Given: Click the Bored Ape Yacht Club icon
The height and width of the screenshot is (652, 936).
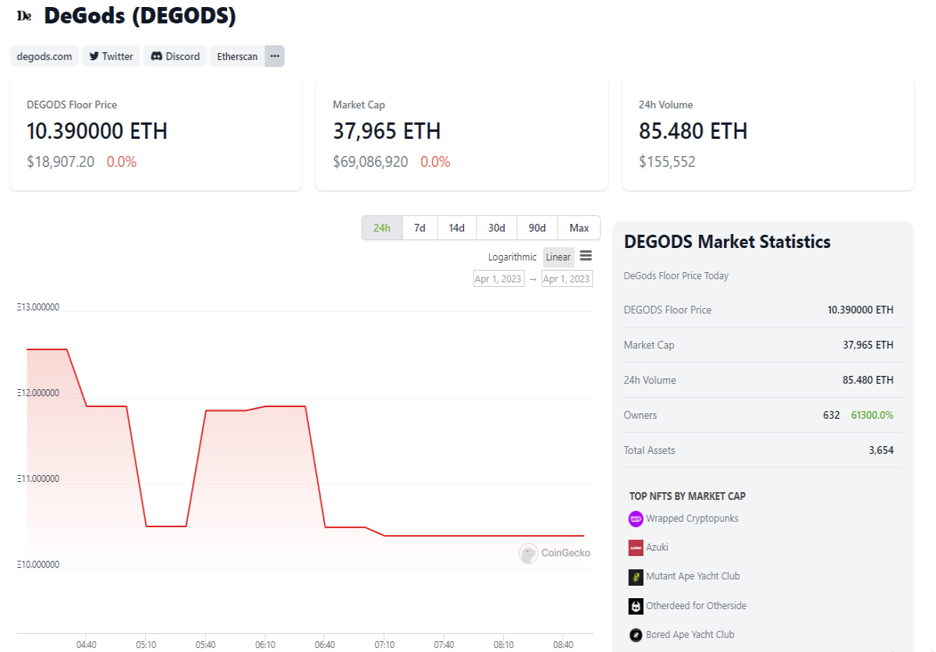Looking at the screenshot, I should point(636,635).
